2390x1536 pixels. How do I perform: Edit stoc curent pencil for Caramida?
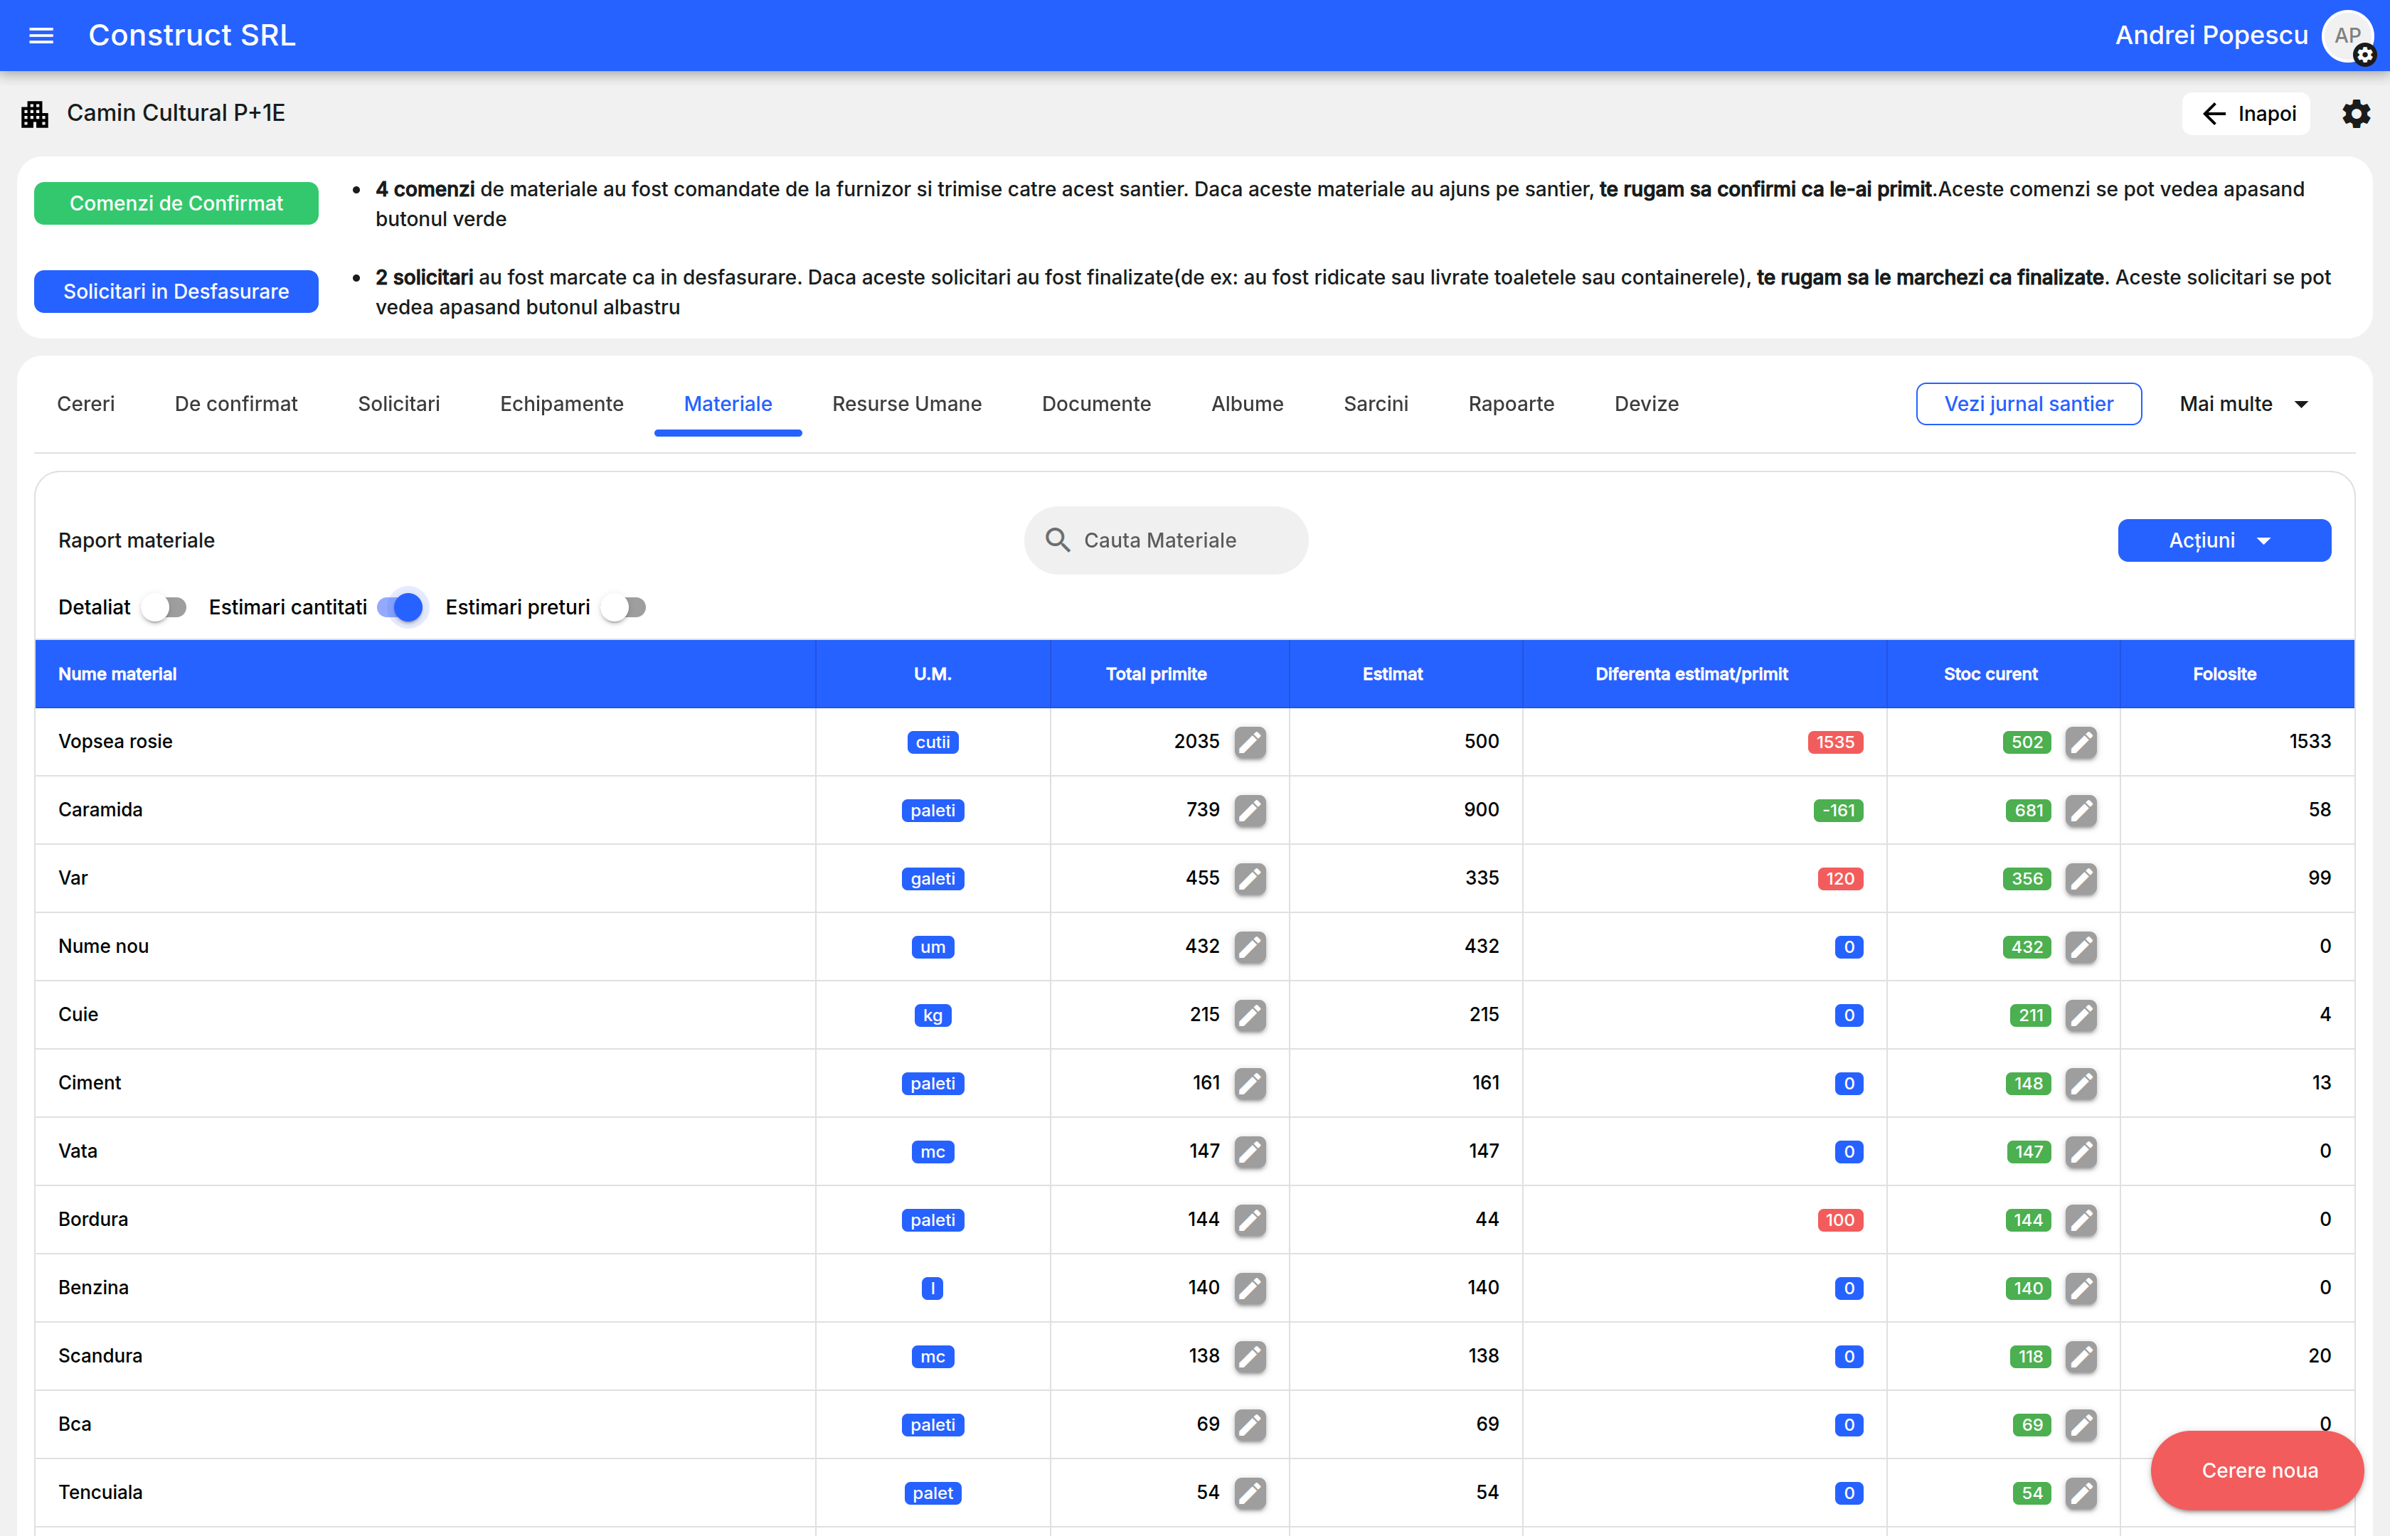(x=2081, y=810)
